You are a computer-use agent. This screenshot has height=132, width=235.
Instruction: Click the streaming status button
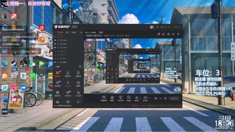point(174,98)
